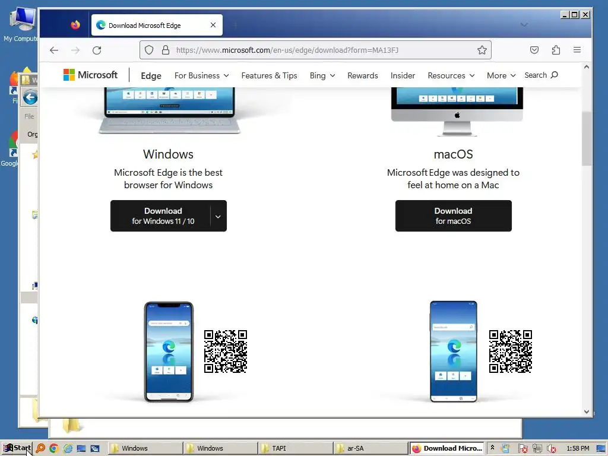This screenshot has width=608, height=456.
Task: Bookmark this page with the star
Action: tap(482, 50)
